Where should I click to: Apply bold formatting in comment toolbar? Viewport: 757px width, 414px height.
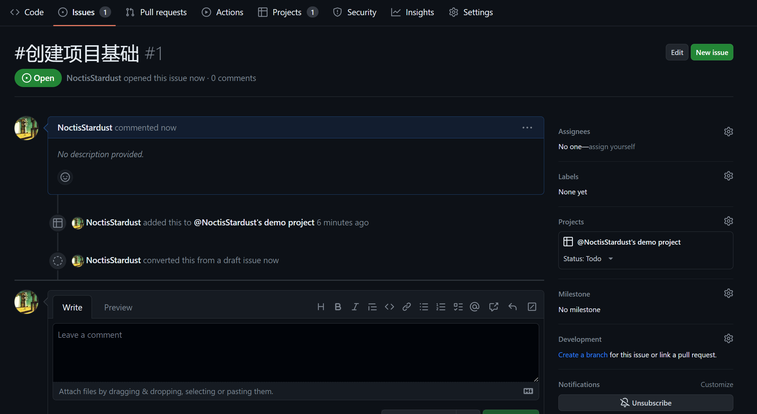[338, 307]
